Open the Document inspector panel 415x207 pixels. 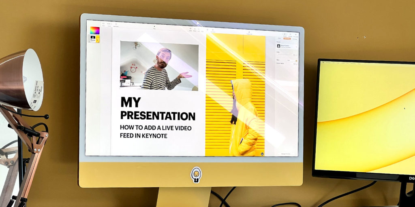(x=296, y=36)
